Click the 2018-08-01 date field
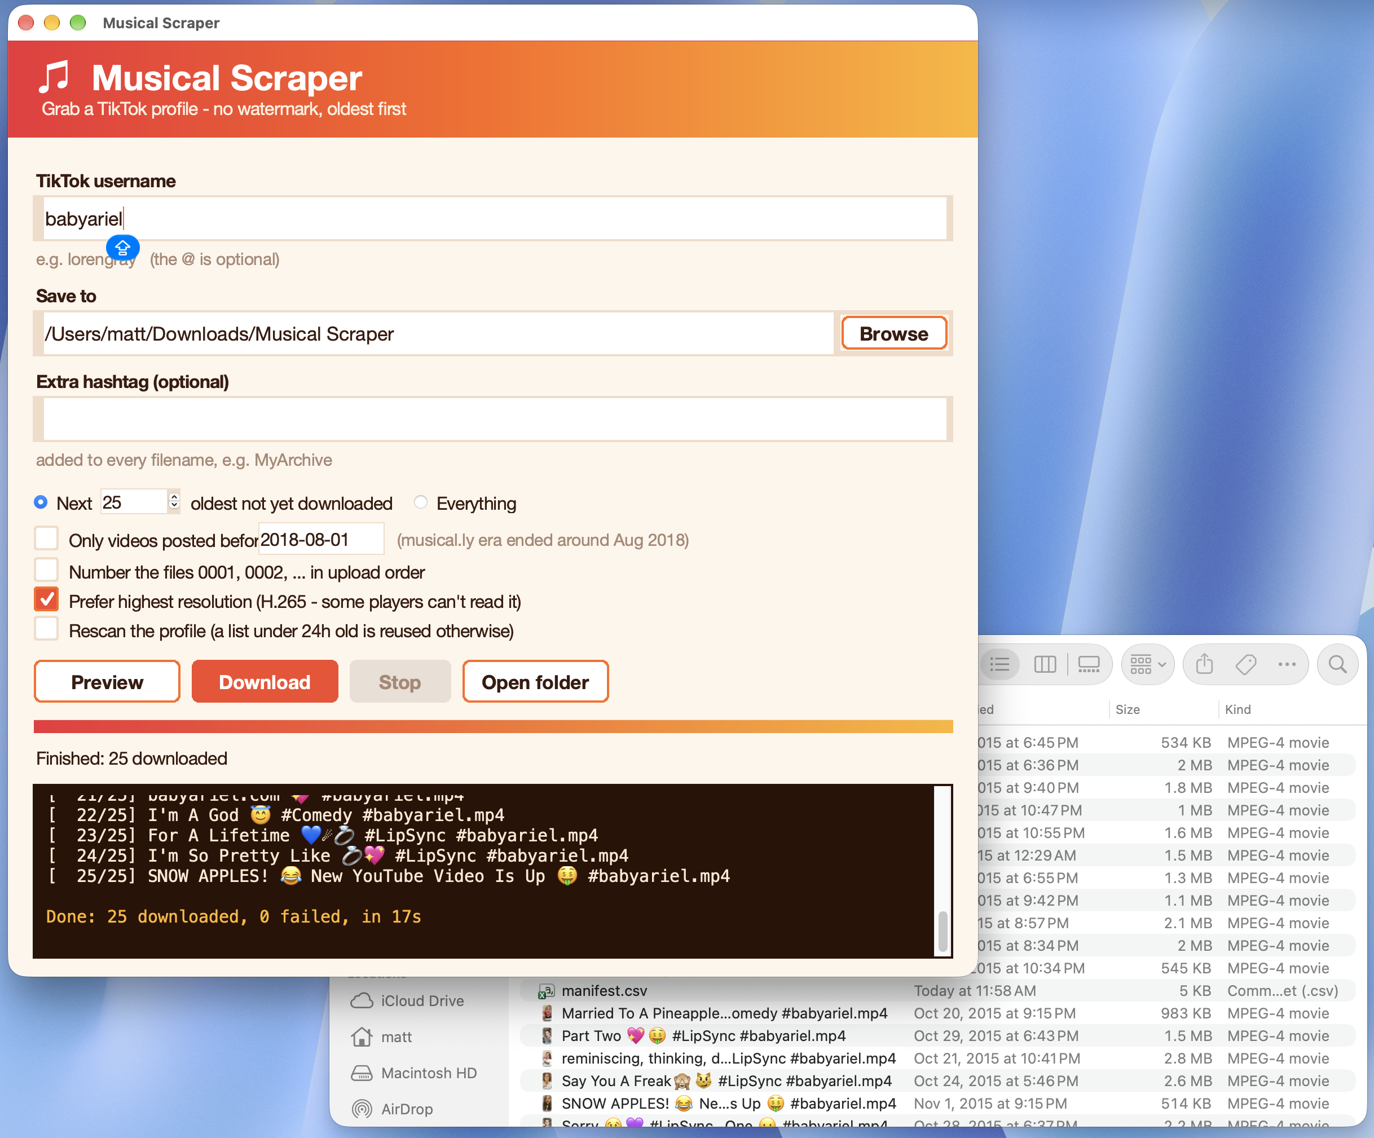 point(320,540)
